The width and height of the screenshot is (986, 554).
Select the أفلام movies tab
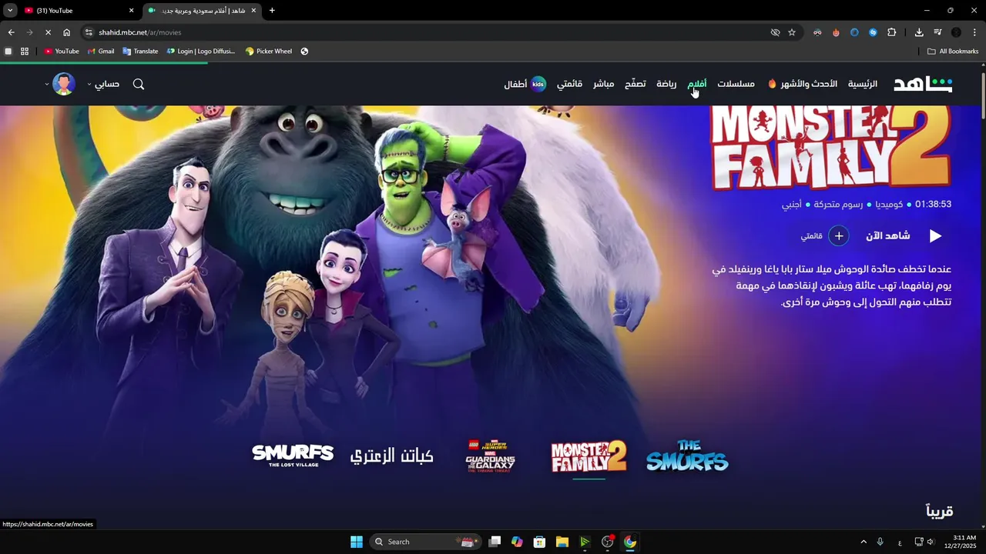(x=697, y=84)
